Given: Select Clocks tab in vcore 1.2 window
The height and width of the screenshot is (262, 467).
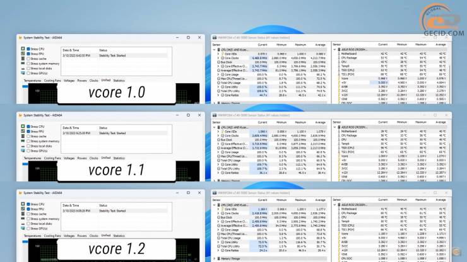Looking at the screenshot, I should (93, 236).
